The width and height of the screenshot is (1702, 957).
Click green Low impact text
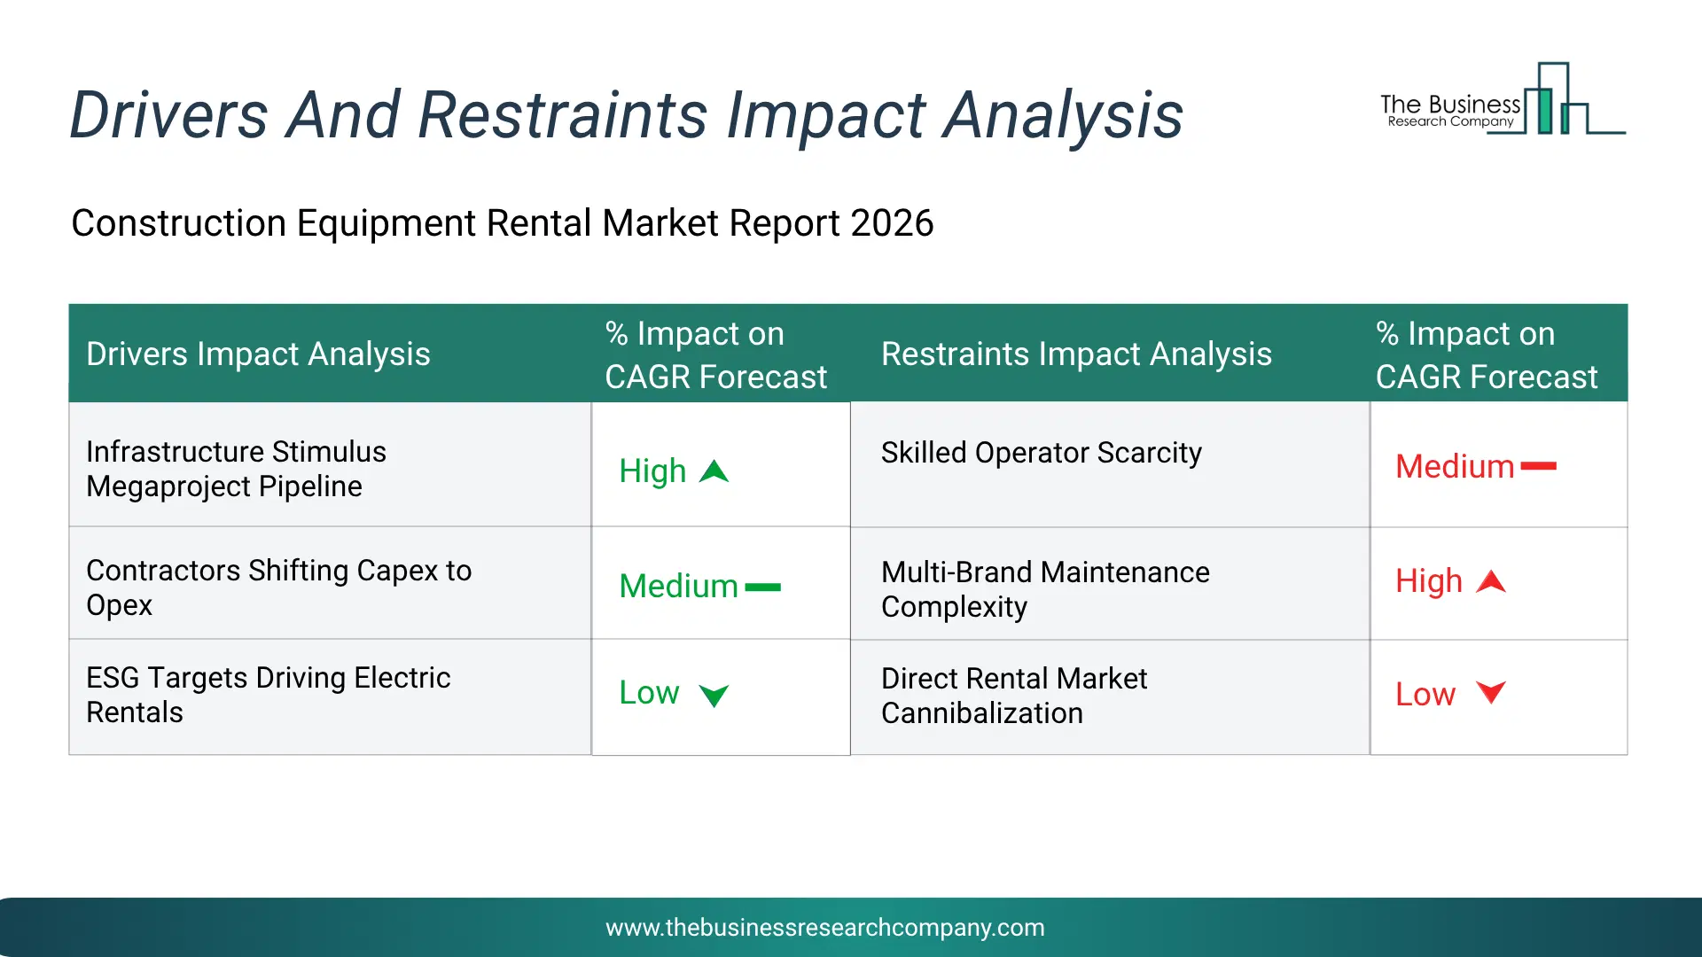[x=649, y=692]
